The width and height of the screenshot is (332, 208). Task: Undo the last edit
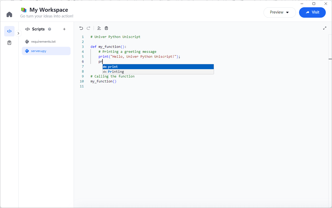pos(81,28)
